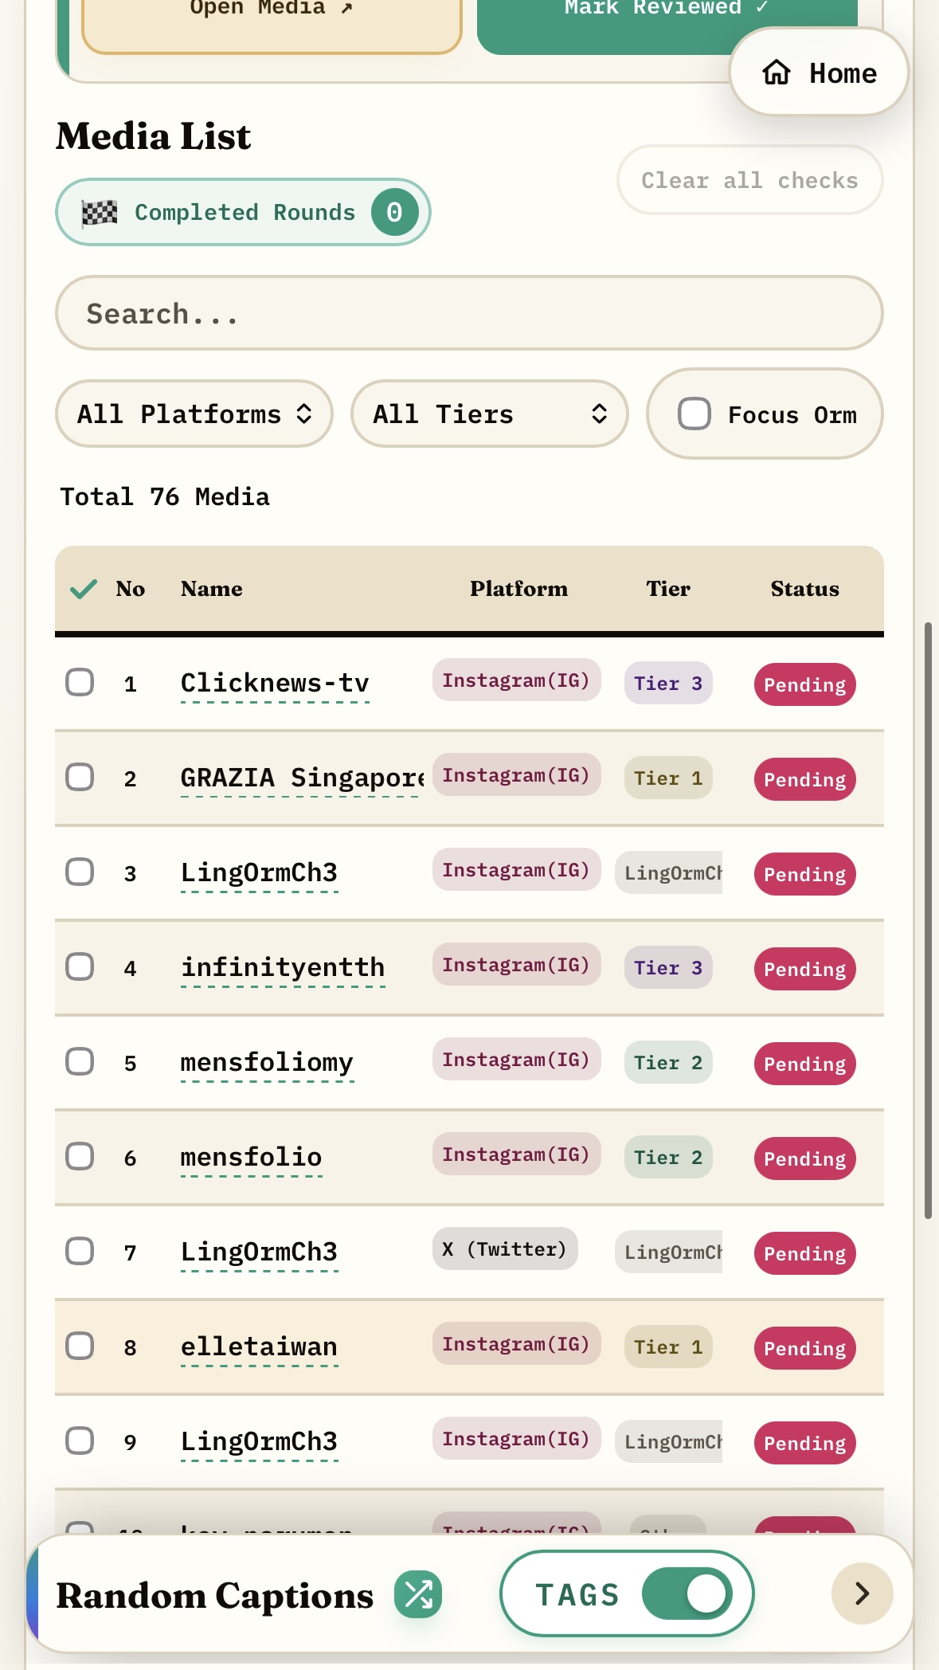Tick the checkbox for elletaiwan row

coord(80,1346)
